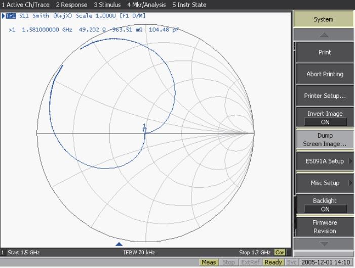Click Dump Screen Image softkey
This screenshot has width=355, height=268.
click(325, 140)
